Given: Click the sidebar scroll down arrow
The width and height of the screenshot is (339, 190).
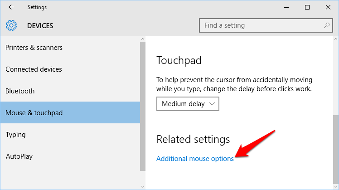Looking at the screenshot, I should click(142, 186).
